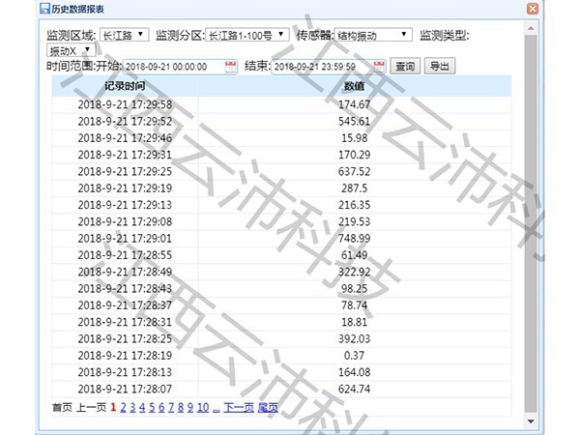
Task: Select row 2018-9-21 17:29:31
Action: click(281, 155)
